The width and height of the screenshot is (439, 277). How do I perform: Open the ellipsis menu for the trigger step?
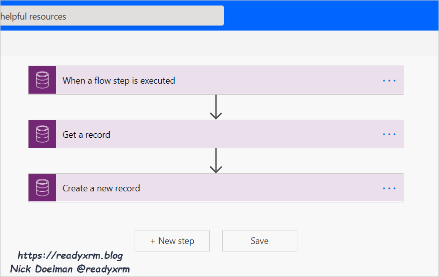point(389,81)
